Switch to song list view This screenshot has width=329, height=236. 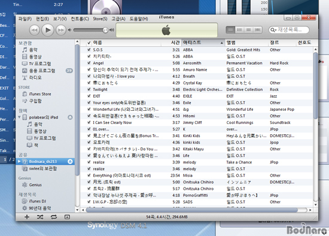pos(230,30)
